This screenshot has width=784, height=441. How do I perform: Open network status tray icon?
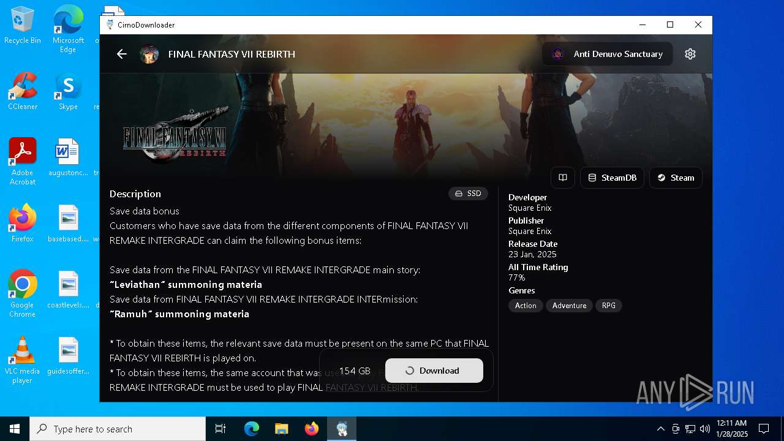(x=690, y=429)
